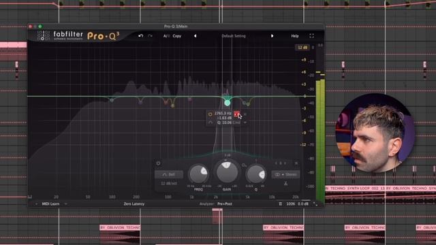
Task: Select the teal EQ band node
Action: click(227, 103)
